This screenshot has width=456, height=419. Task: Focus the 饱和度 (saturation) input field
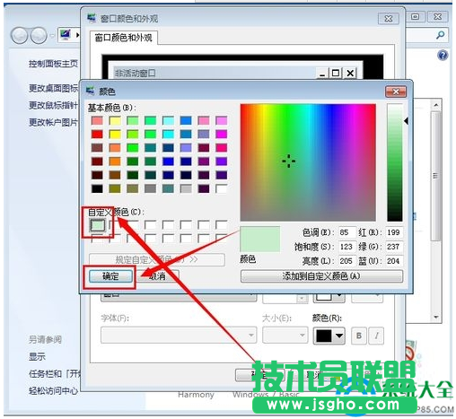pos(347,247)
